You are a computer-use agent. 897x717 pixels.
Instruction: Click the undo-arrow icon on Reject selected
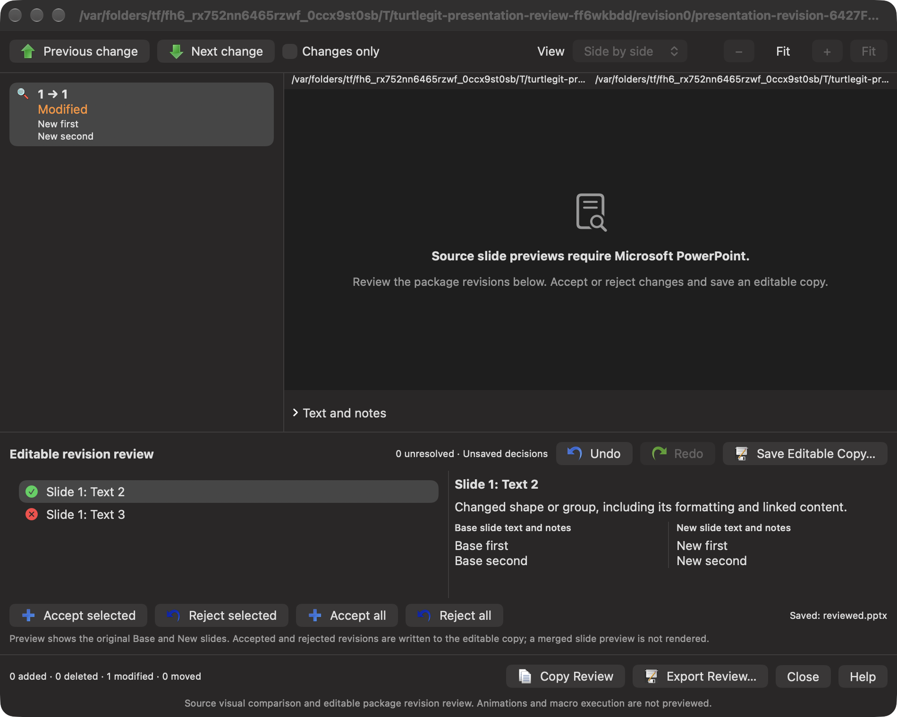pyautogui.click(x=173, y=615)
